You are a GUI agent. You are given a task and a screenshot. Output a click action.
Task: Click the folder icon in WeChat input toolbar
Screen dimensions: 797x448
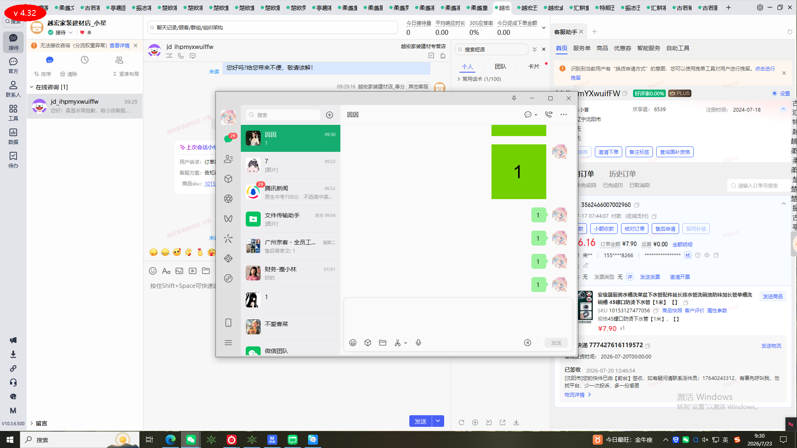383,343
